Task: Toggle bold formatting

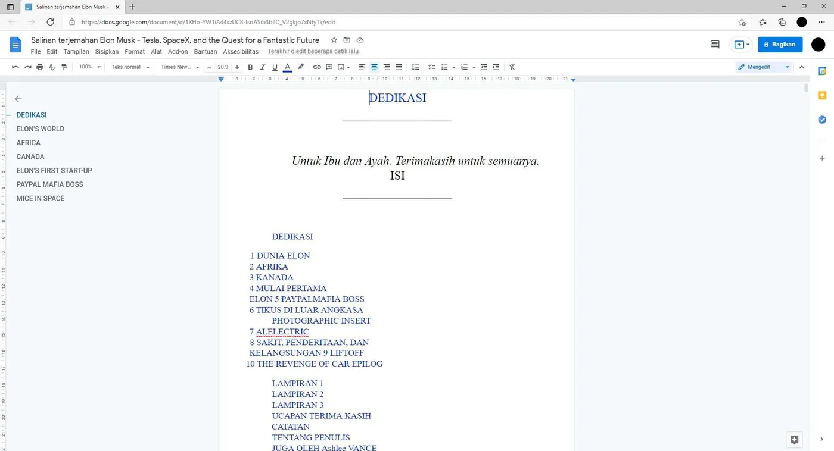Action: (x=250, y=67)
